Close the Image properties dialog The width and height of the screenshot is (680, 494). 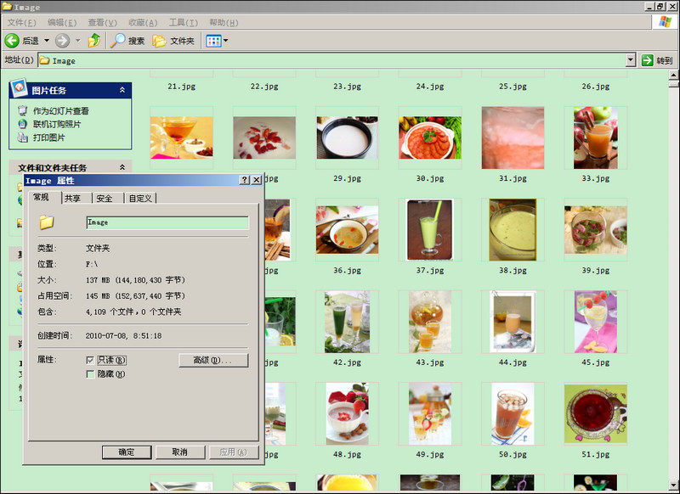point(257,180)
